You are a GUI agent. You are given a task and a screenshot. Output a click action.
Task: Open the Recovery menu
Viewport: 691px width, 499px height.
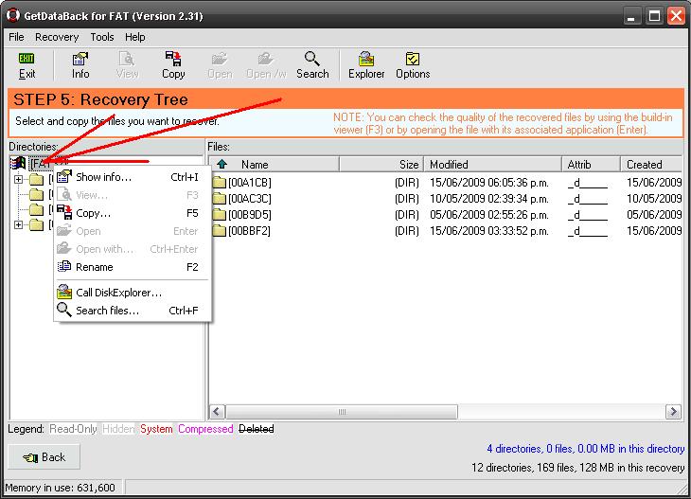57,37
